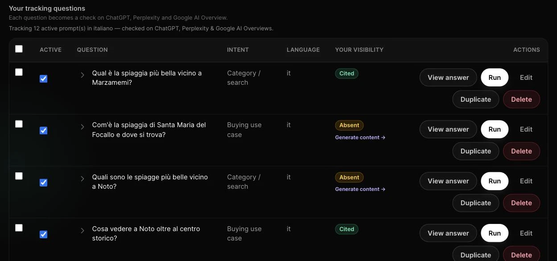The width and height of the screenshot is (557, 261).
Task: Click the Absent badge on the Focallo row
Action: coord(349,125)
